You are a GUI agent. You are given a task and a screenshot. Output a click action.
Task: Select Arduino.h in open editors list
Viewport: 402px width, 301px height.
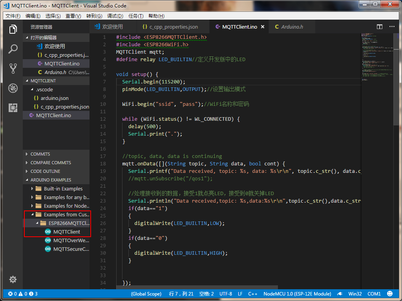pyautogui.click(x=56, y=72)
